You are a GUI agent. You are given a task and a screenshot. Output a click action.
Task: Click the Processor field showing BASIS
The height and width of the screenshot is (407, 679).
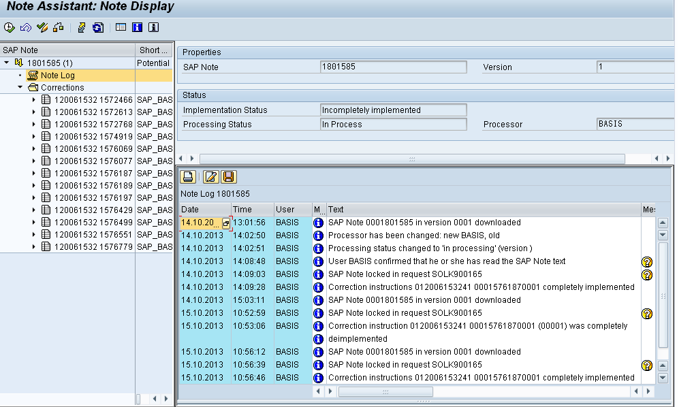[635, 125]
